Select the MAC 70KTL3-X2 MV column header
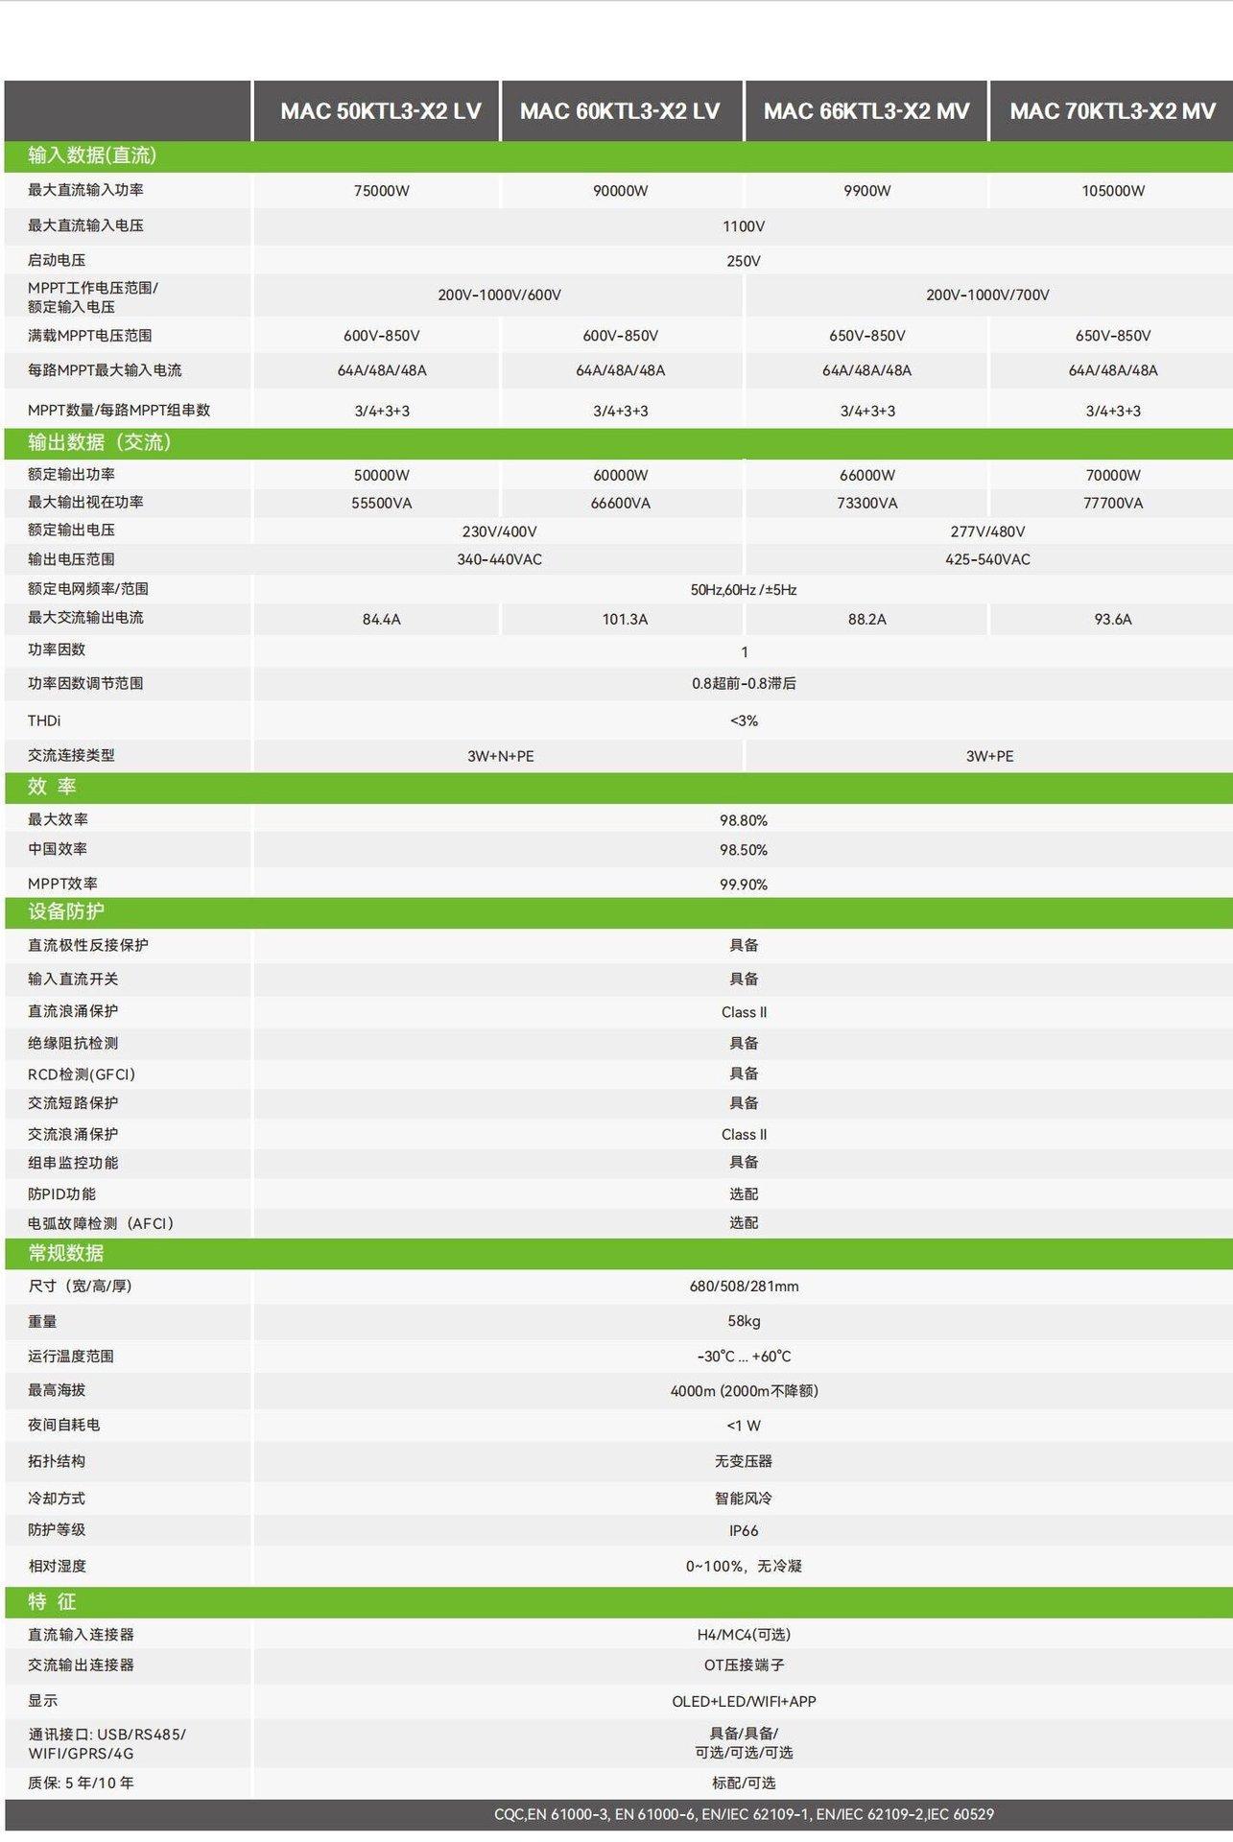1233x1842 pixels. pyautogui.click(x=1112, y=111)
